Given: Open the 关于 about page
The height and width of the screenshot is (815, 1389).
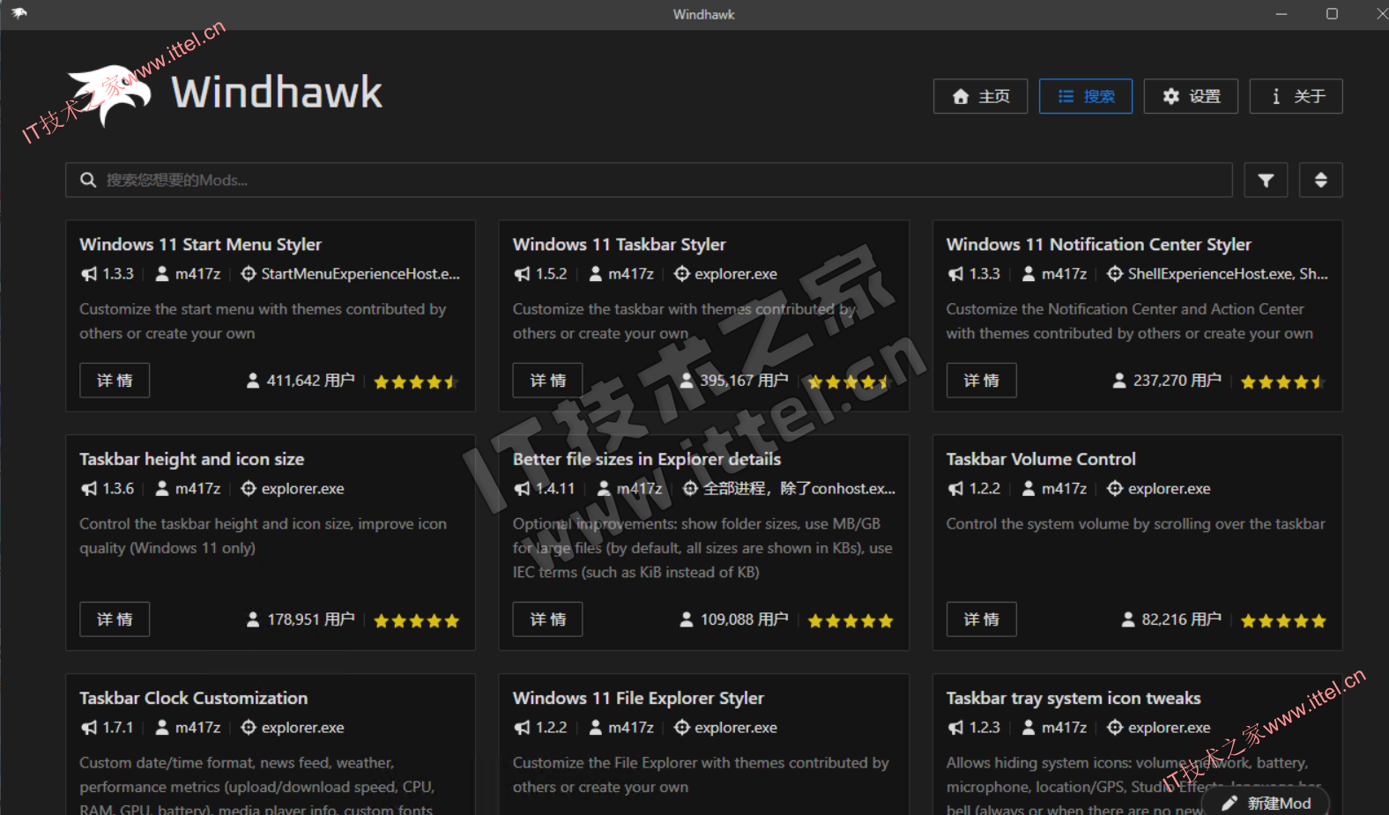Looking at the screenshot, I should pos(1296,96).
